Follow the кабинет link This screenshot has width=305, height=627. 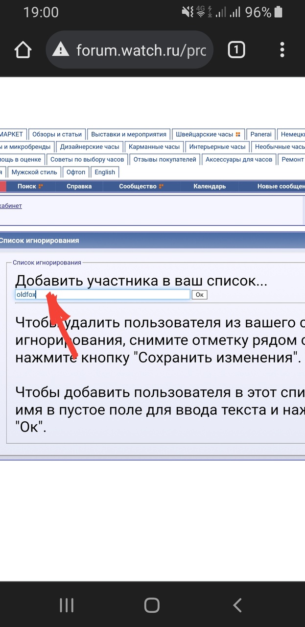point(11,206)
